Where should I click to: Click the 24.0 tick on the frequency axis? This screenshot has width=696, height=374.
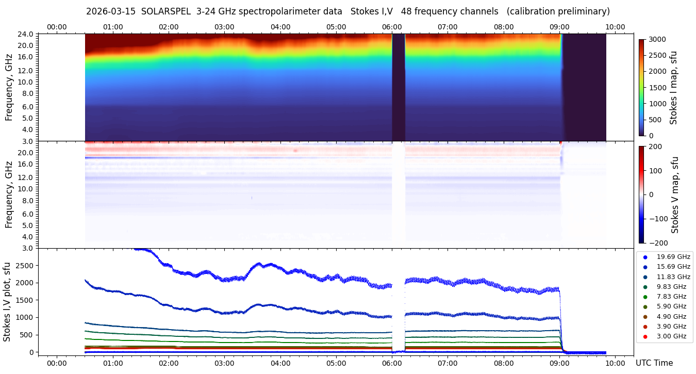pos(27,34)
